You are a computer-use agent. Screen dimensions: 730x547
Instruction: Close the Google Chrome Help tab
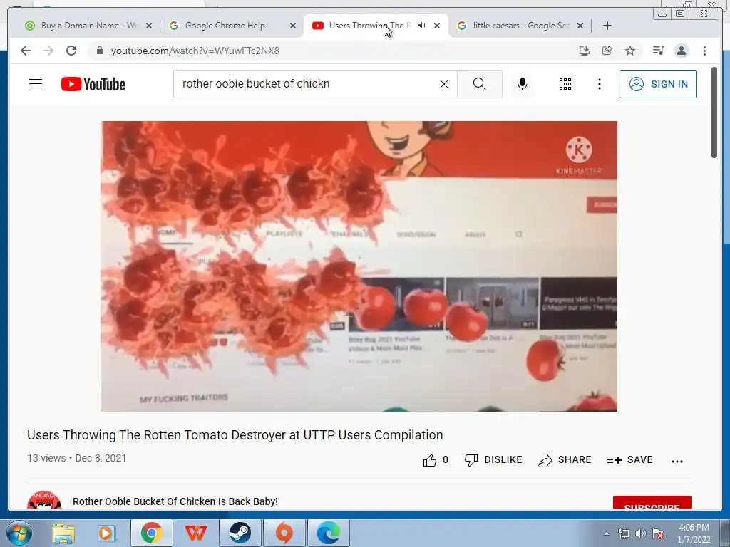(293, 26)
